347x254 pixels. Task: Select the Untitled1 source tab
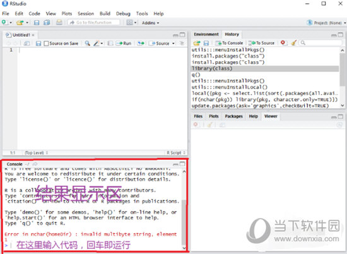[x=20, y=35]
